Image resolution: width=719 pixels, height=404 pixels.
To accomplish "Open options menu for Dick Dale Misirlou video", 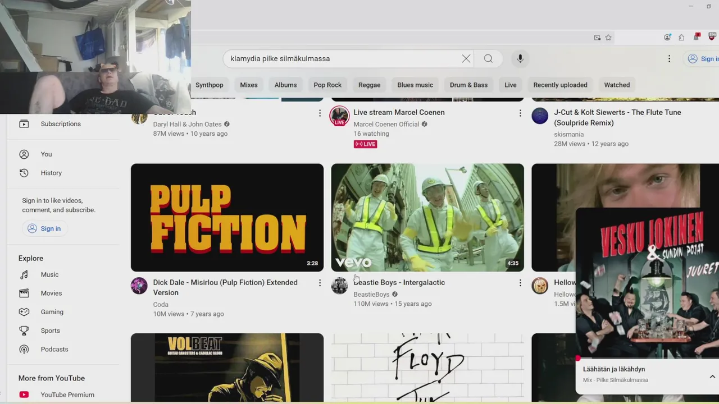I will (320, 283).
